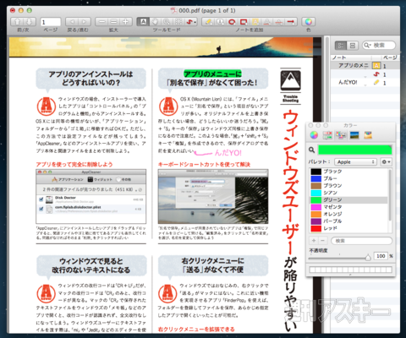The width and height of the screenshot is (406, 338).
Task: Choose ブラック in the color list
Action: [348, 172]
